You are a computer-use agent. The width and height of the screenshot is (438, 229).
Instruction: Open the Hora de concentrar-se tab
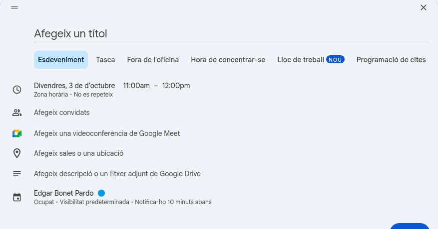click(x=228, y=60)
